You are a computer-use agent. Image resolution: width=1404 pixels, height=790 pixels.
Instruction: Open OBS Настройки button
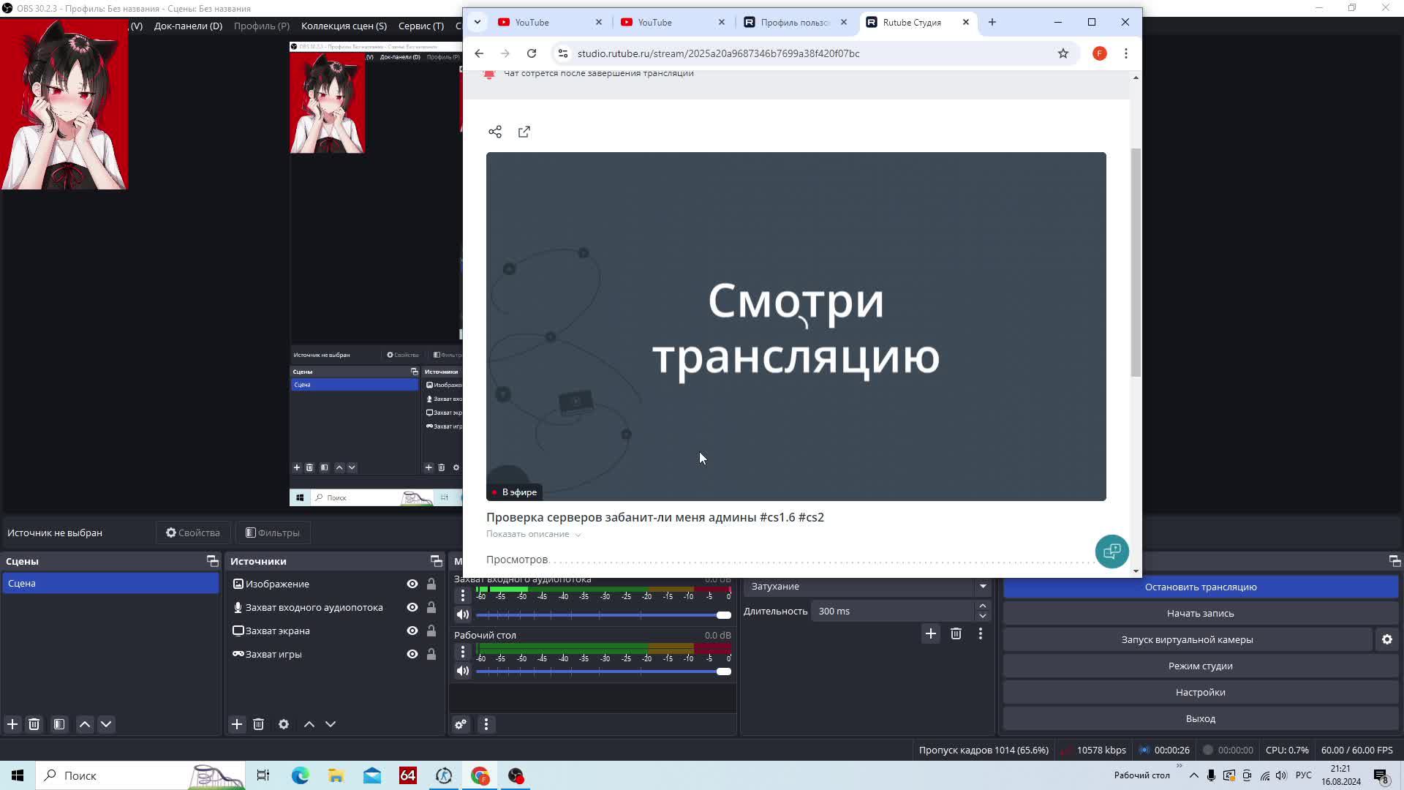(1201, 692)
